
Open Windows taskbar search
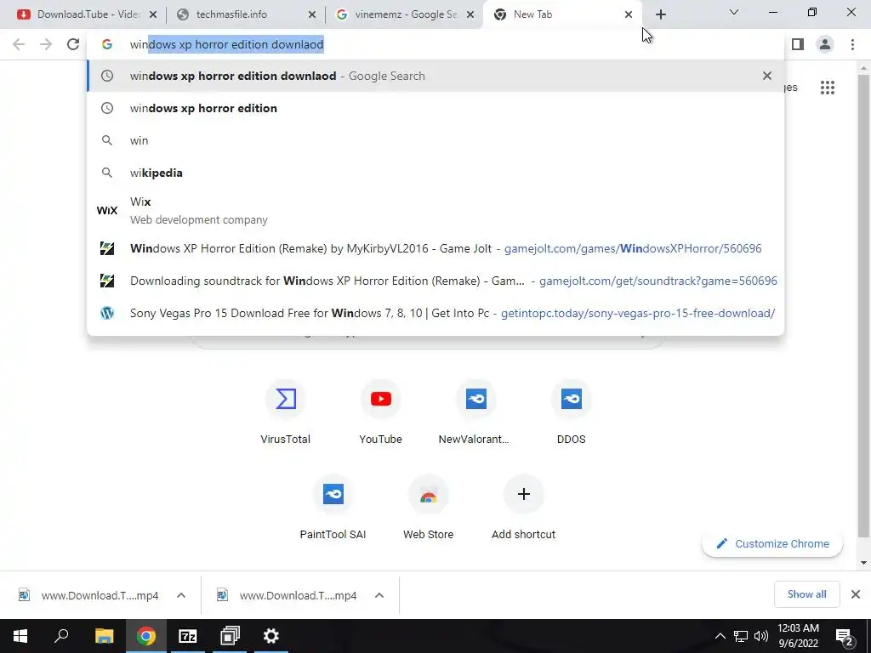[x=61, y=636]
